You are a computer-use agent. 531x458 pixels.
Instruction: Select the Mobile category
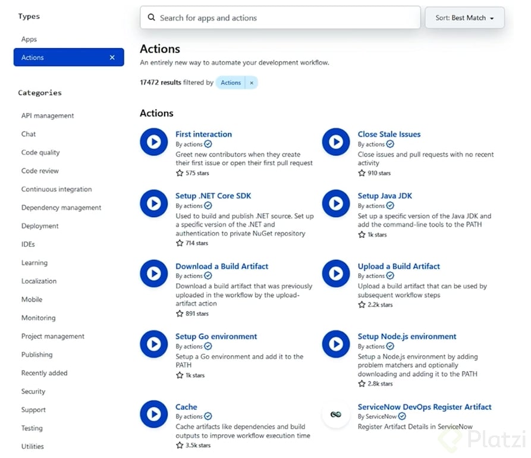[x=32, y=299]
